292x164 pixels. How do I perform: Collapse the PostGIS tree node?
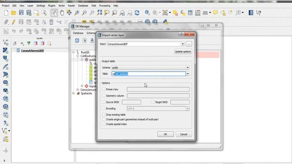click(73, 52)
